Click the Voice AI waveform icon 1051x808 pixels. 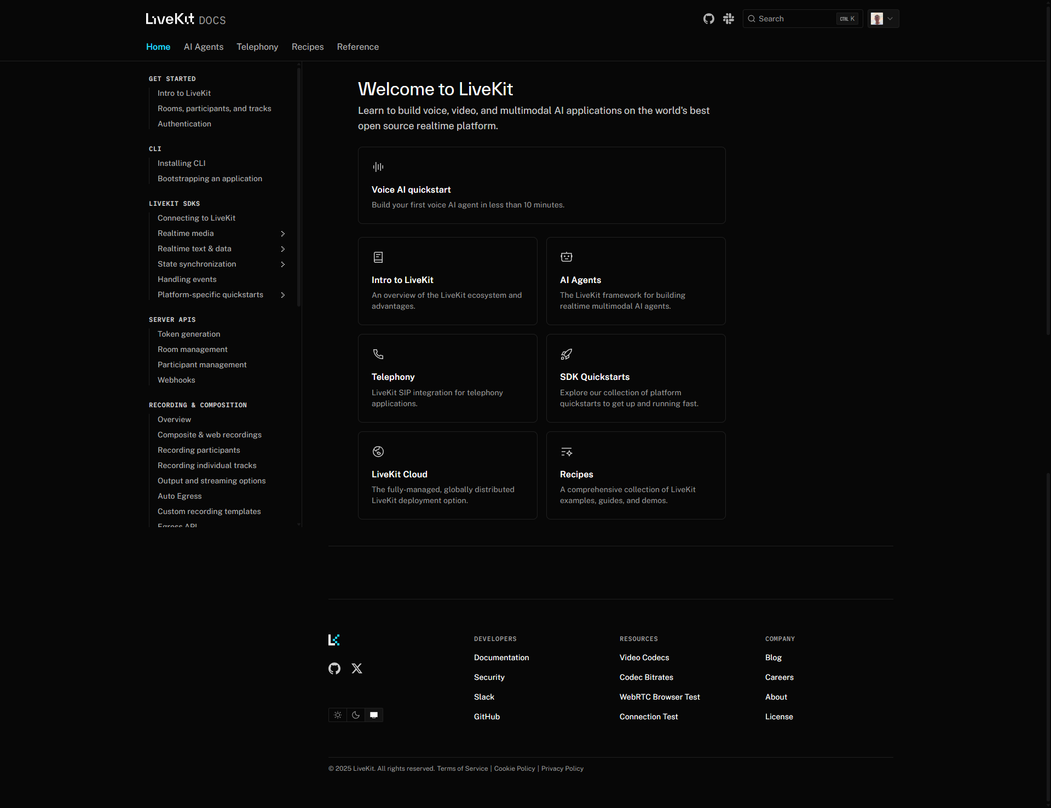(378, 167)
